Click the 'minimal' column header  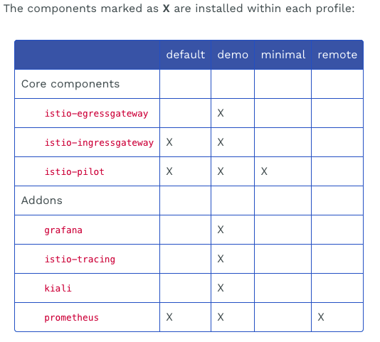coord(283,55)
